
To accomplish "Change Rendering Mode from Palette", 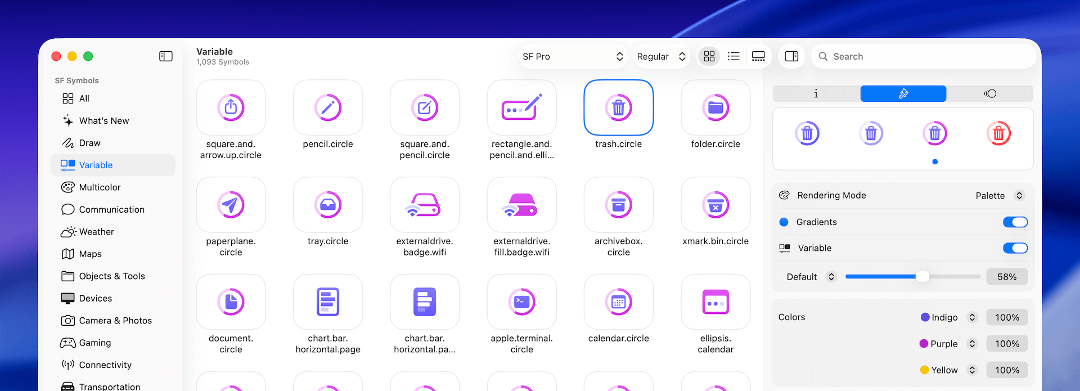I will click(999, 195).
